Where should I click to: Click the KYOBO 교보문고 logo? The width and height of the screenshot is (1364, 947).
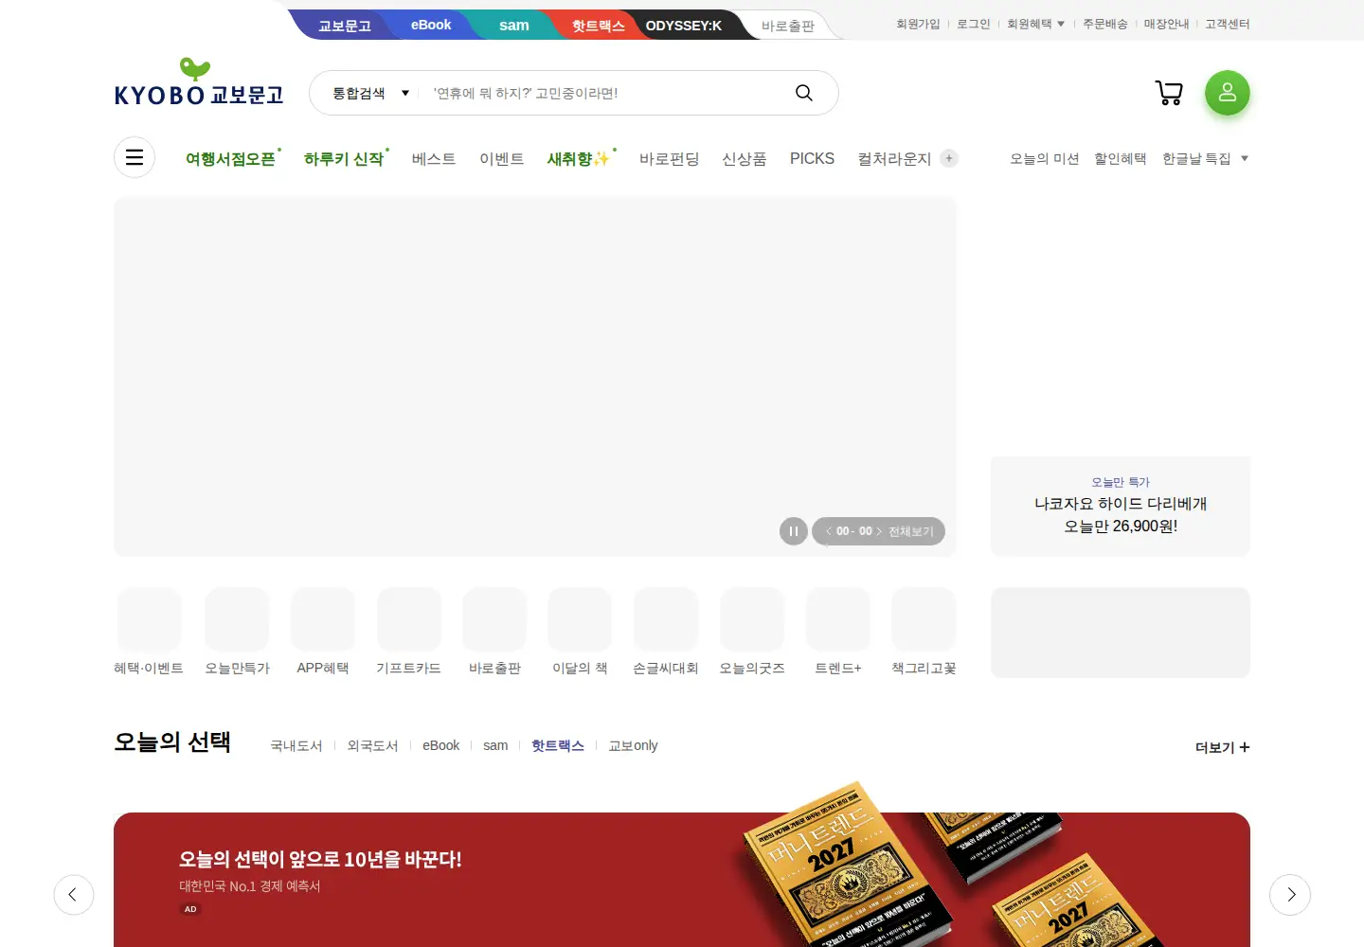click(x=199, y=82)
